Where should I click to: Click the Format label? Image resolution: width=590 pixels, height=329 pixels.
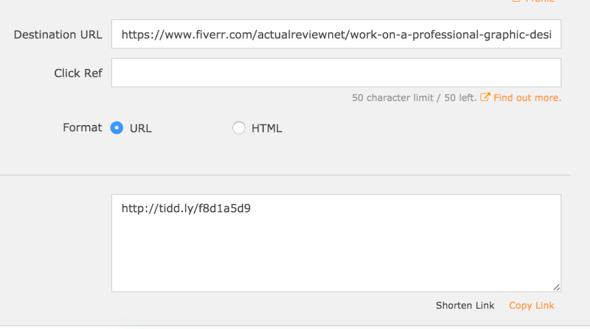point(83,127)
